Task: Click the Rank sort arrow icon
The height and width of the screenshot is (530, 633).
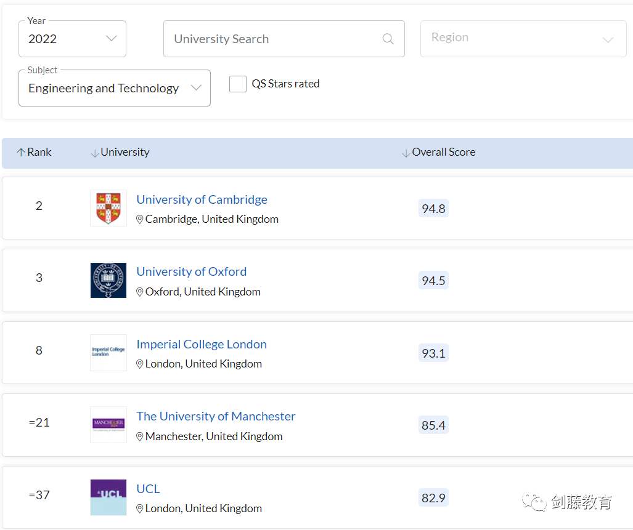Action: [x=21, y=152]
